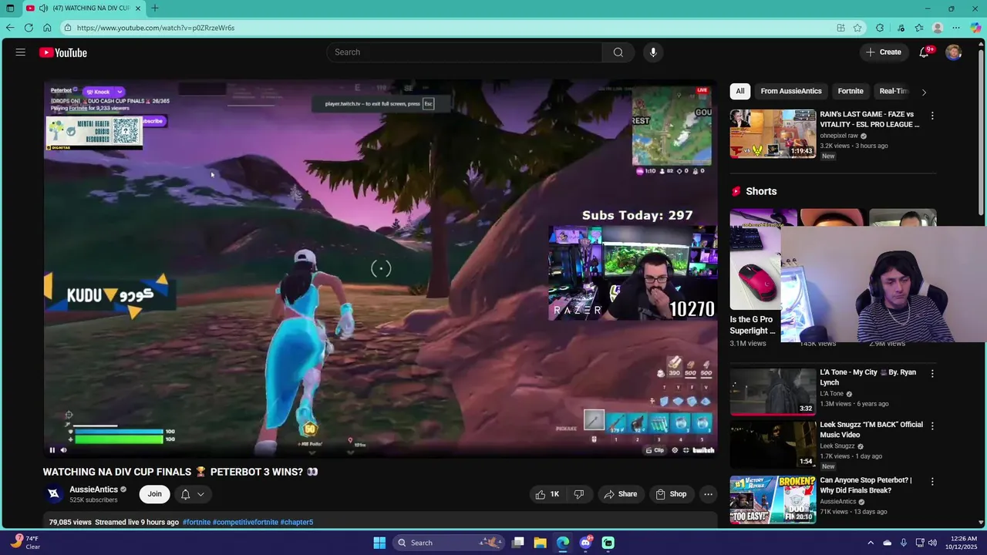This screenshot has width=987, height=555.
Task: Open the #fortnite hashtag link
Action: click(197, 522)
